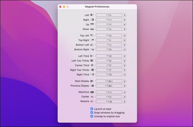Close the Magnet Preferences window
The height and width of the screenshot is (127, 193).
[x=60, y=7]
